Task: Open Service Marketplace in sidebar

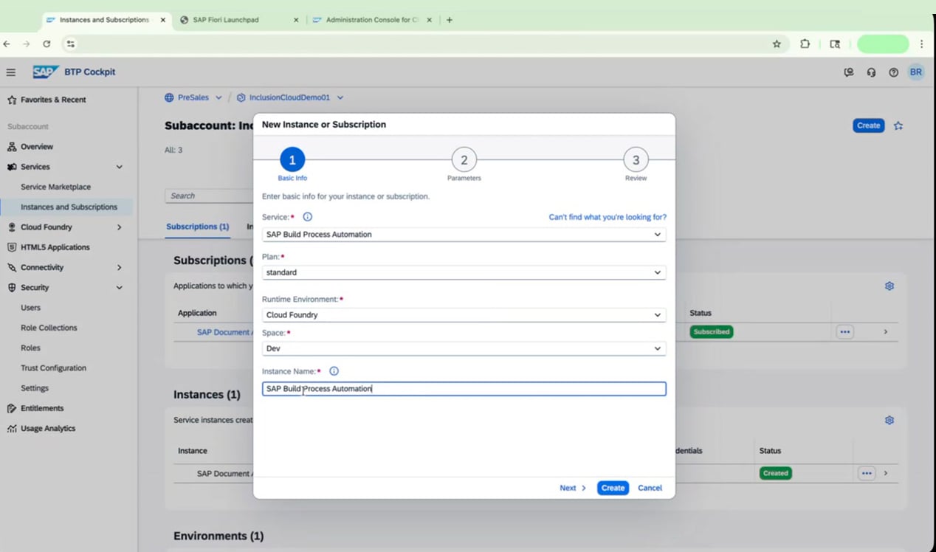Action: click(56, 187)
